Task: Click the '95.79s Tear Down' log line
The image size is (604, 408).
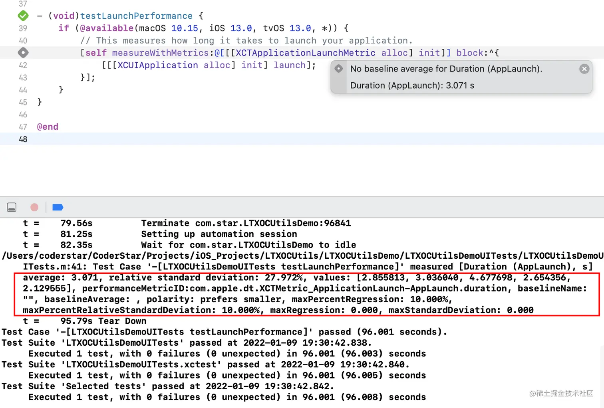Action: 103,321
